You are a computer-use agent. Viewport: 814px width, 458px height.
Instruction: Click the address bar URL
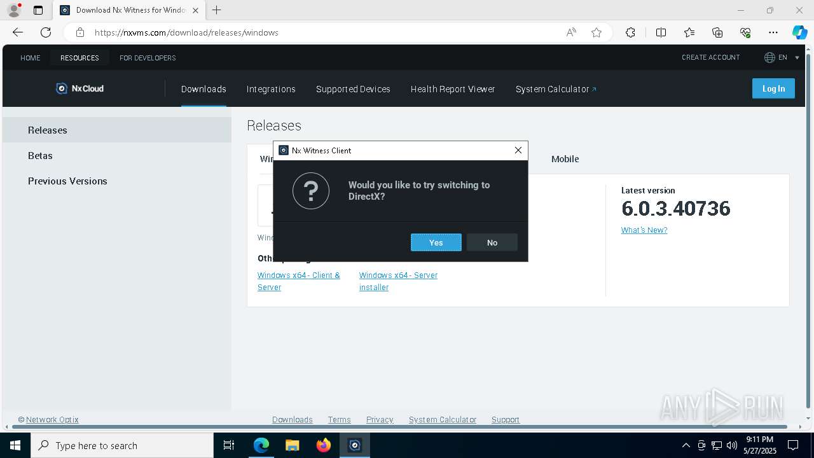pos(186,32)
